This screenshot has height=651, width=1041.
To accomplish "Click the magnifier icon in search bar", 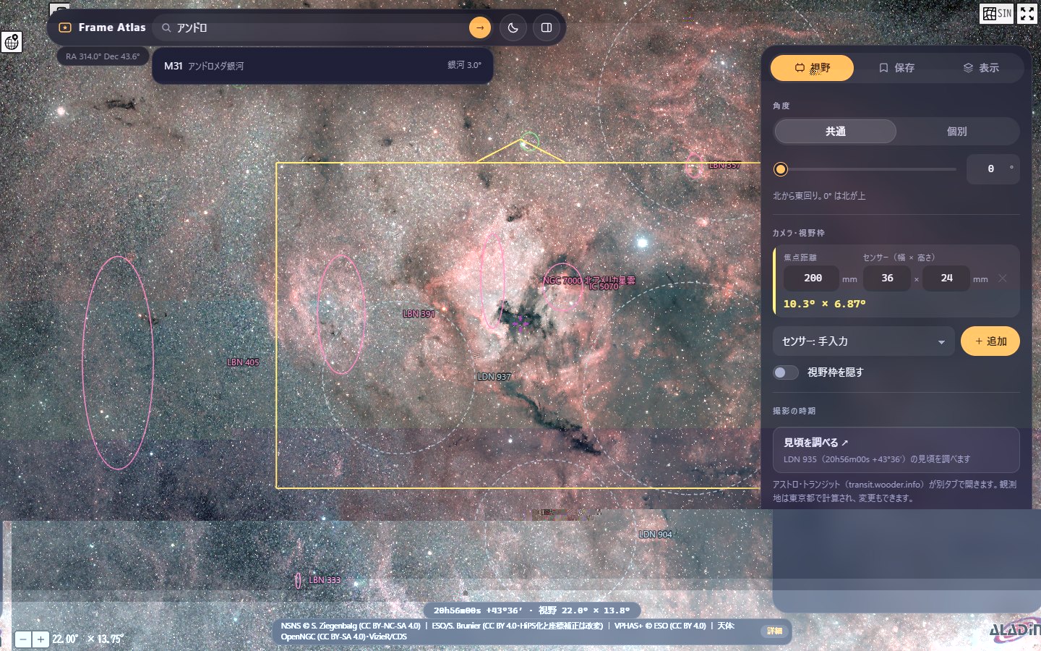I will (x=166, y=27).
